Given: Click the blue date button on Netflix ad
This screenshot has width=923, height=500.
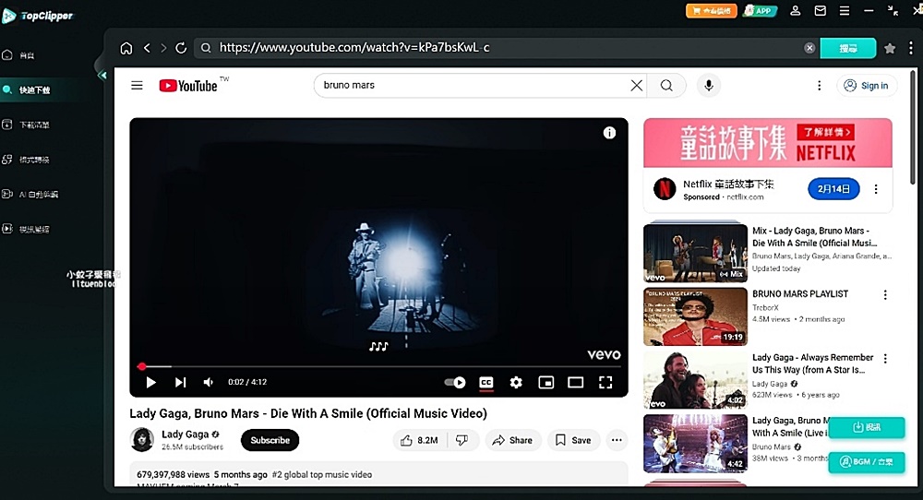Looking at the screenshot, I should coord(833,189).
